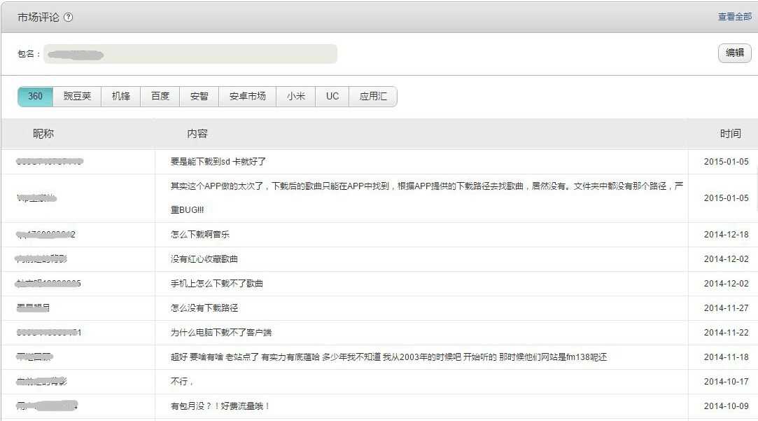Click the 昵称 column header
This screenshot has width=758, height=421.
click(x=43, y=134)
